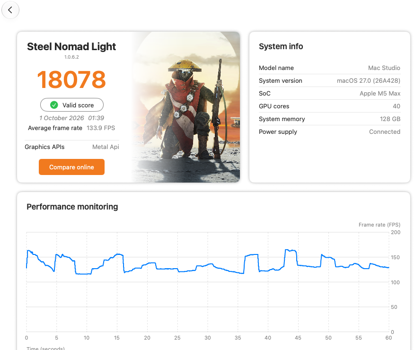This screenshot has height=350, width=415.
Task: Select the 133.9 FPS value
Action: click(x=101, y=128)
